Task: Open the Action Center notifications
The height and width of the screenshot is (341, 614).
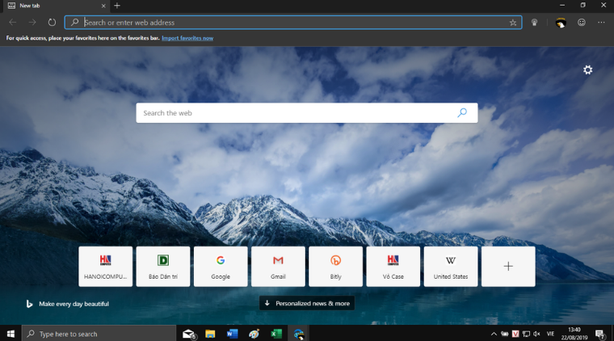Action: click(600, 334)
